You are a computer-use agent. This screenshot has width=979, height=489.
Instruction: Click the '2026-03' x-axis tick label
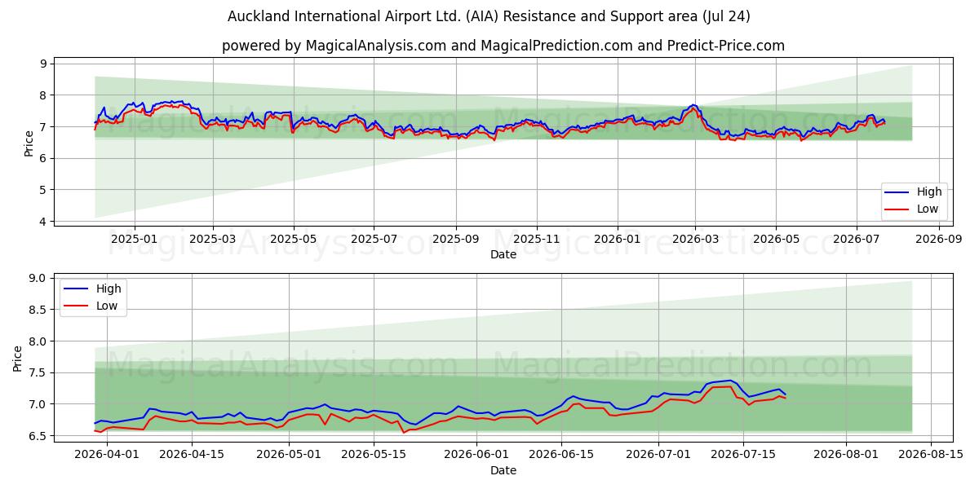point(695,240)
